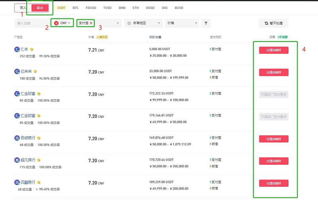318x200 pixels.
Task: Select the DOGE coin tab
Action: click(150, 8)
